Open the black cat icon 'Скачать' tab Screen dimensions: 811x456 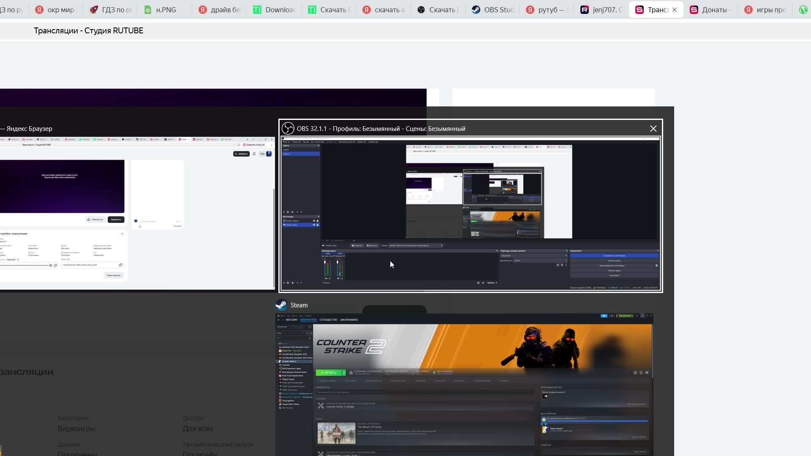pos(437,10)
